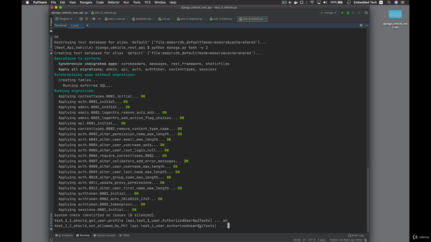The image size is (431, 242).
Task: Click the locate-file target icon in Project bar
Action: [81, 19]
